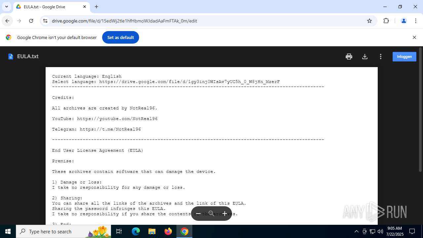Click the Select language Drive link text
This screenshot has height=238, width=423.
tap(189, 82)
